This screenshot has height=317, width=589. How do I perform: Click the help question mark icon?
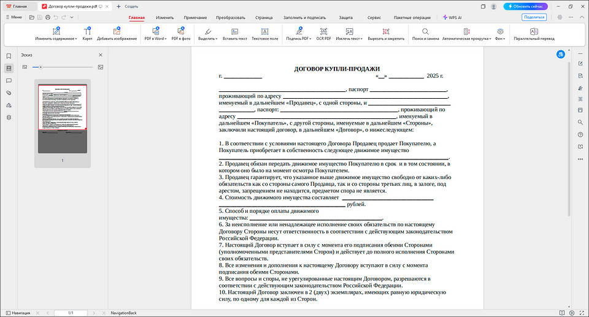(x=580, y=134)
